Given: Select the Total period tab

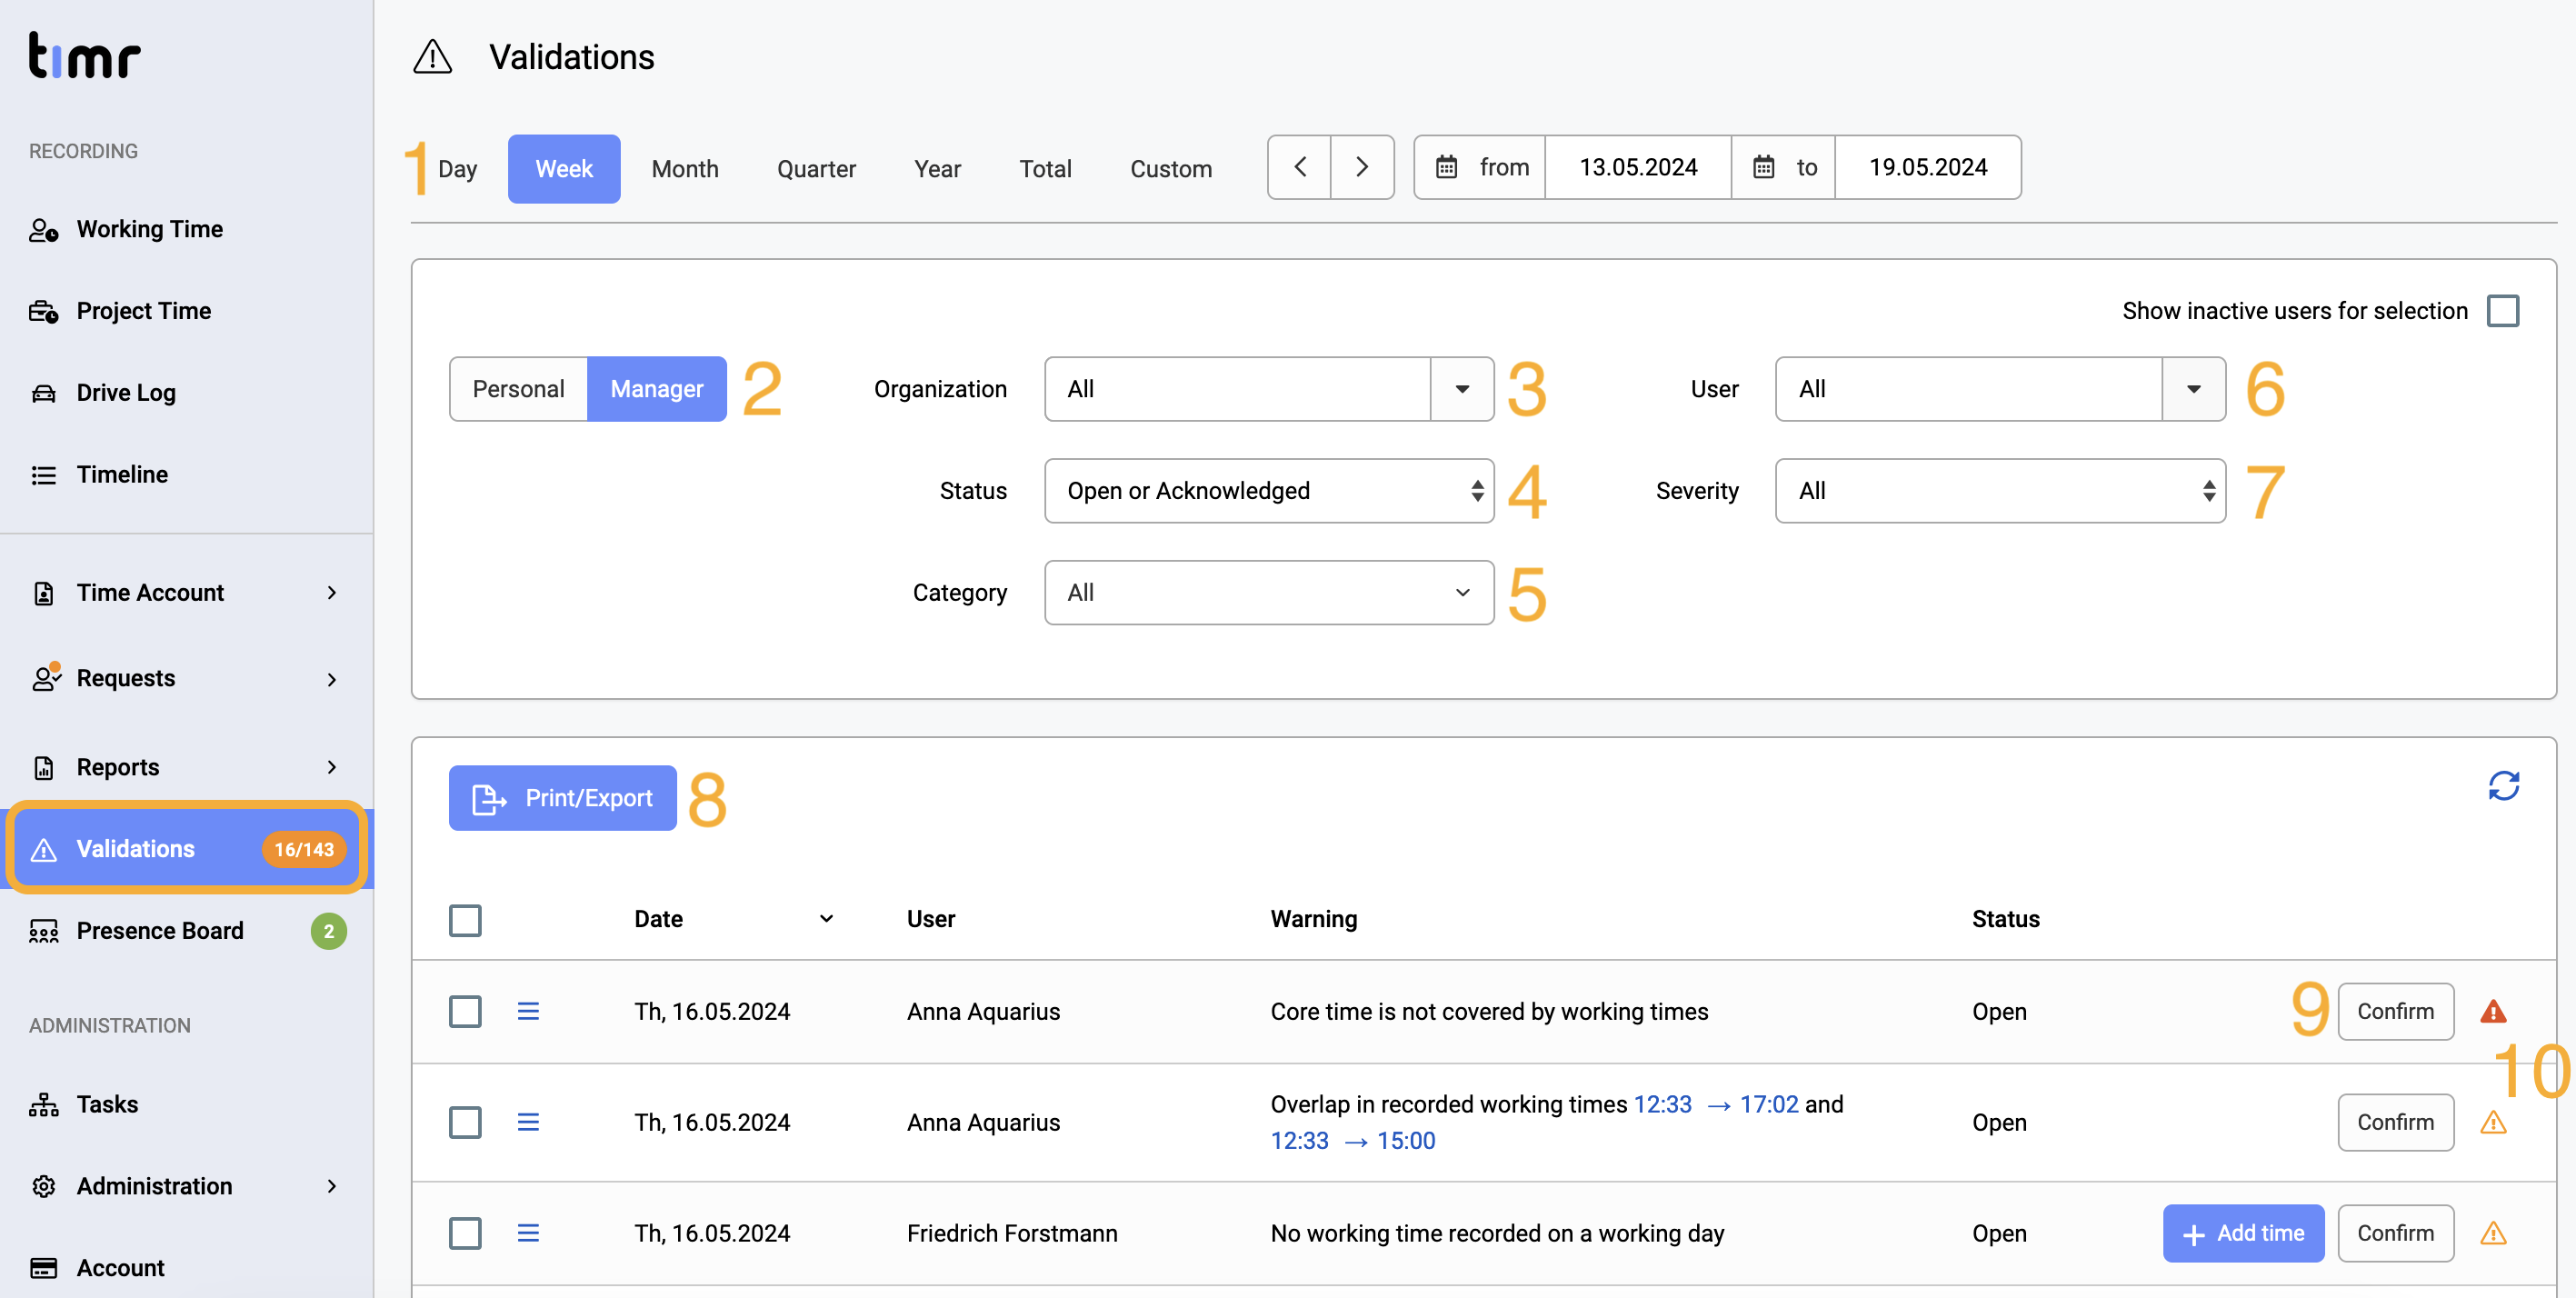Looking at the screenshot, I should point(1045,169).
